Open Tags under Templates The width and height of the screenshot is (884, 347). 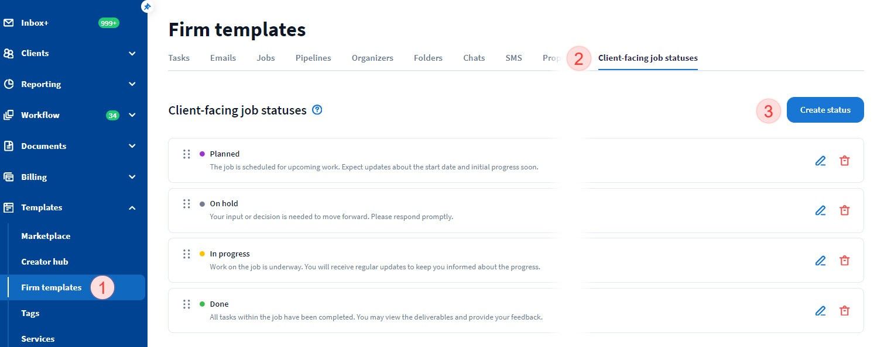pyautogui.click(x=30, y=313)
